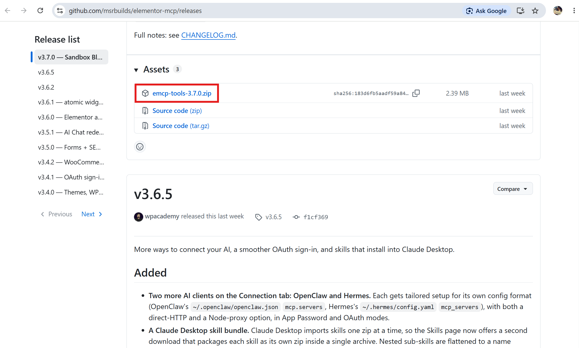The width and height of the screenshot is (579, 348).
Task: Click the ~/.openclaw/openclaw.json code snippet
Action: pyautogui.click(x=235, y=307)
